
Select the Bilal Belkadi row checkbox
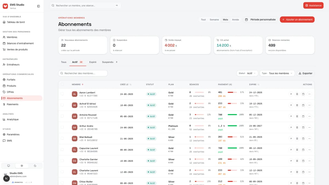tap(62, 138)
